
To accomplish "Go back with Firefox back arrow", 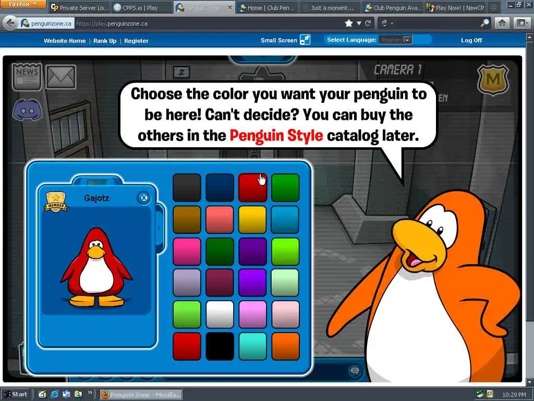I will coord(10,23).
